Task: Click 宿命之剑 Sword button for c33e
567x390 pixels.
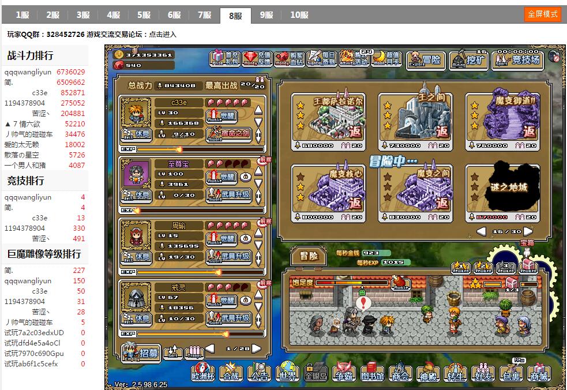Action: [x=229, y=134]
